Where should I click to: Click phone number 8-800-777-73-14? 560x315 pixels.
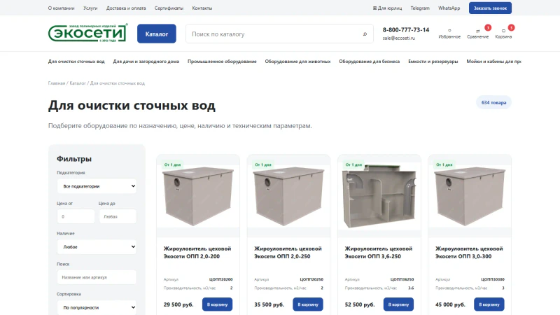406,29
